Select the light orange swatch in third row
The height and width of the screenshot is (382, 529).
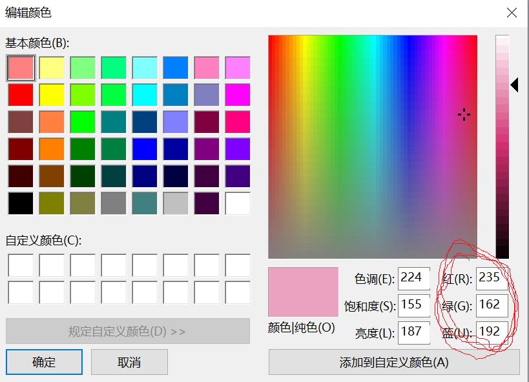(52, 122)
